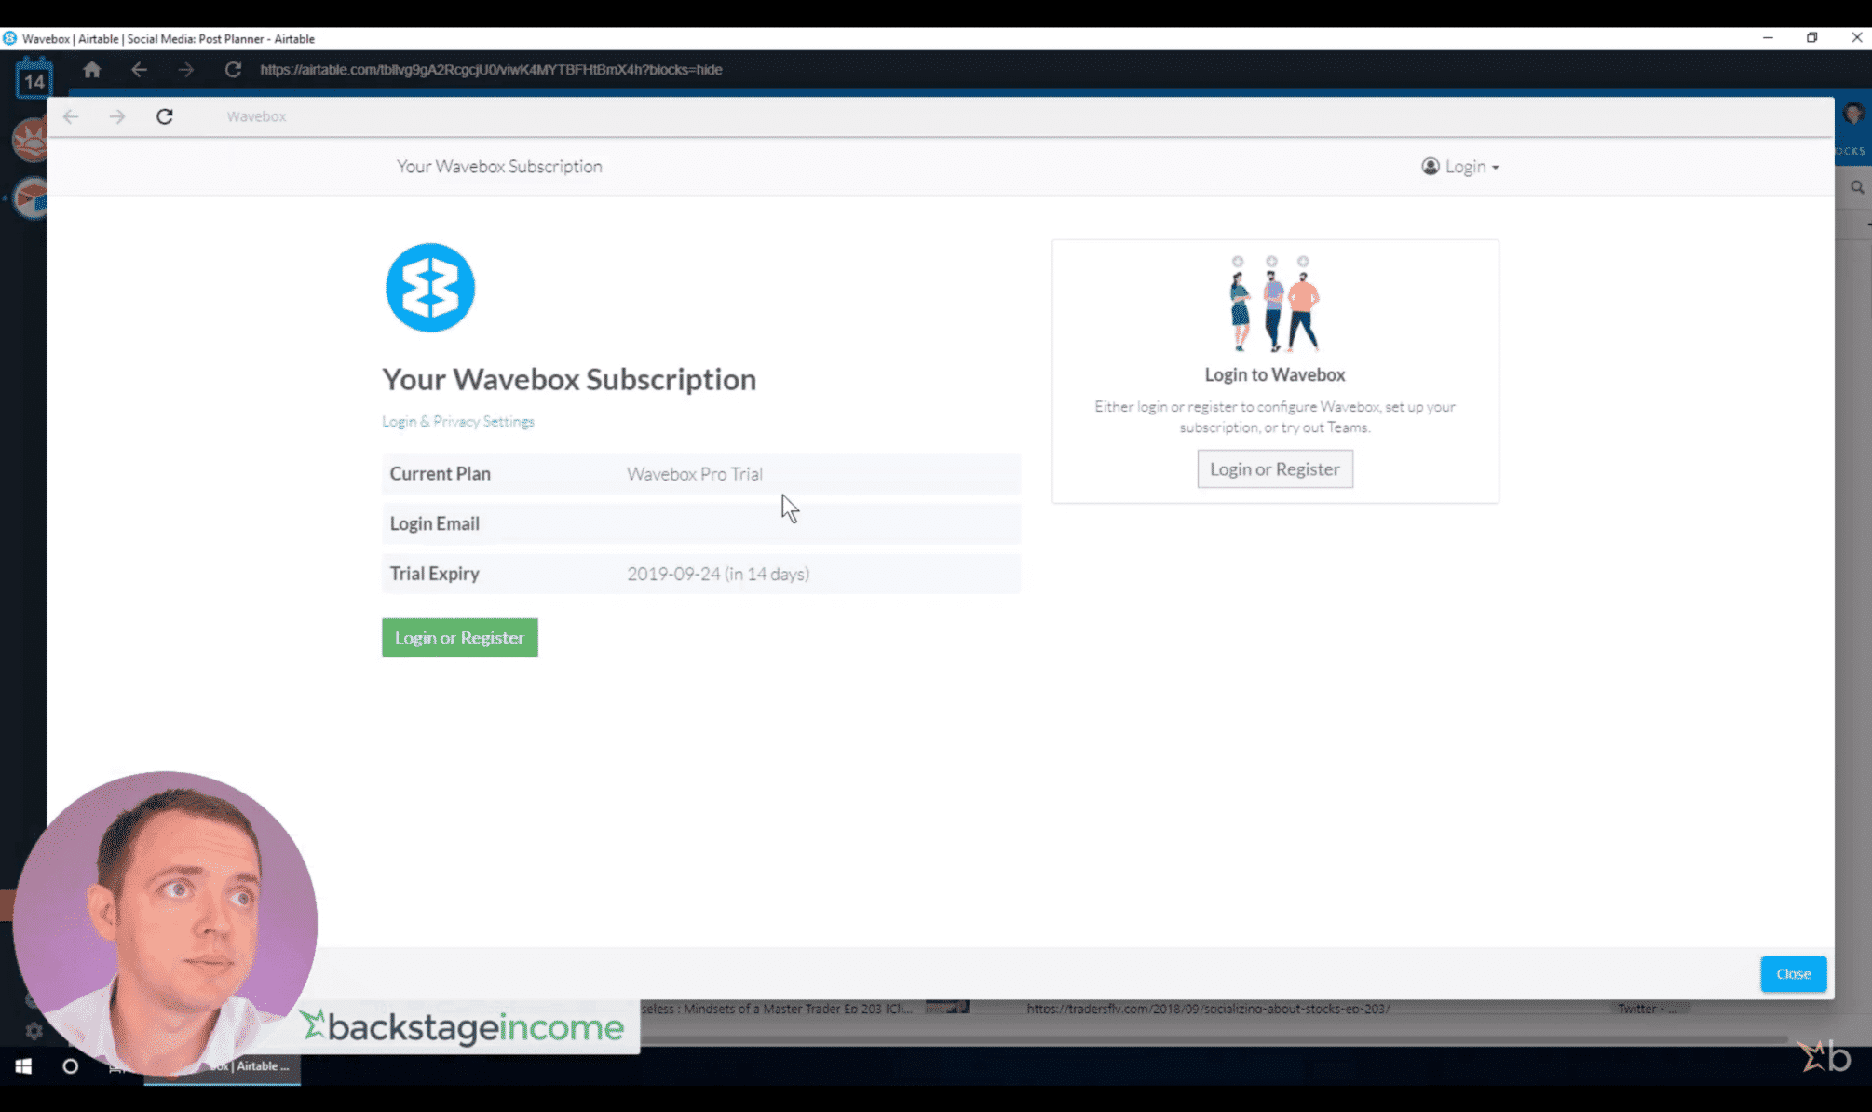Click the Wavebox Pro Trial plan value
This screenshot has width=1872, height=1112.
pos(695,474)
